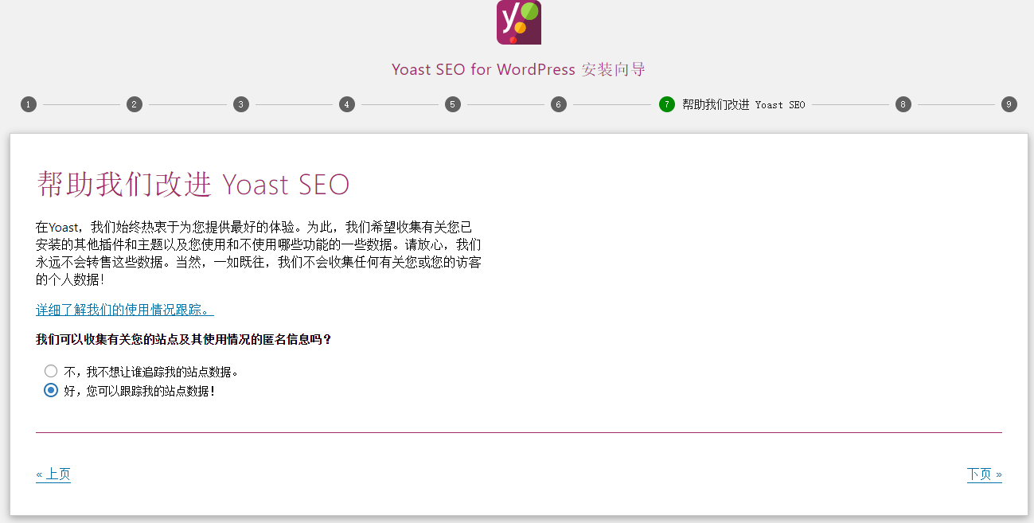Select wizard step 5
Screen dimensions: 1034x523
[453, 104]
